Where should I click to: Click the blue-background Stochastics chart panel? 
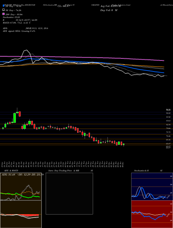pyautogui.click(x=152, y=187)
